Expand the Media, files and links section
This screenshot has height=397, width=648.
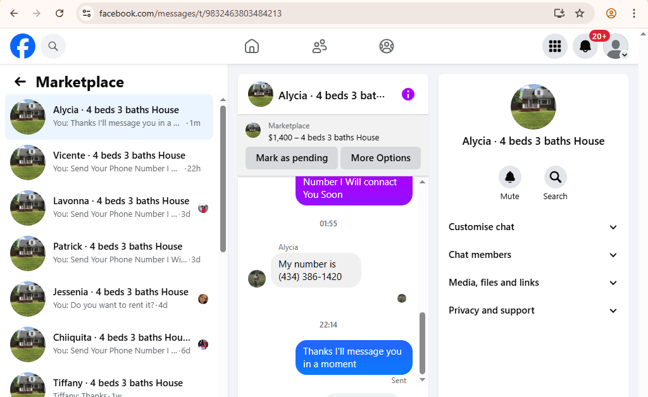point(533,283)
